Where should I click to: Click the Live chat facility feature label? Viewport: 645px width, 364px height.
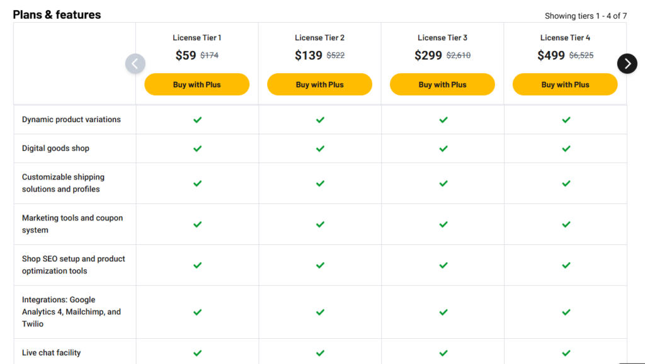tap(52, 353)
